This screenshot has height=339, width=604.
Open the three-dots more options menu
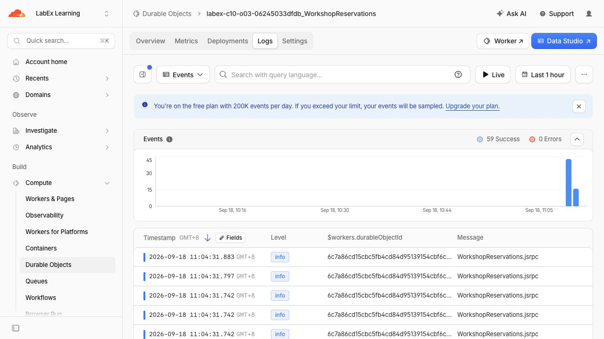(x=584, y=74)
